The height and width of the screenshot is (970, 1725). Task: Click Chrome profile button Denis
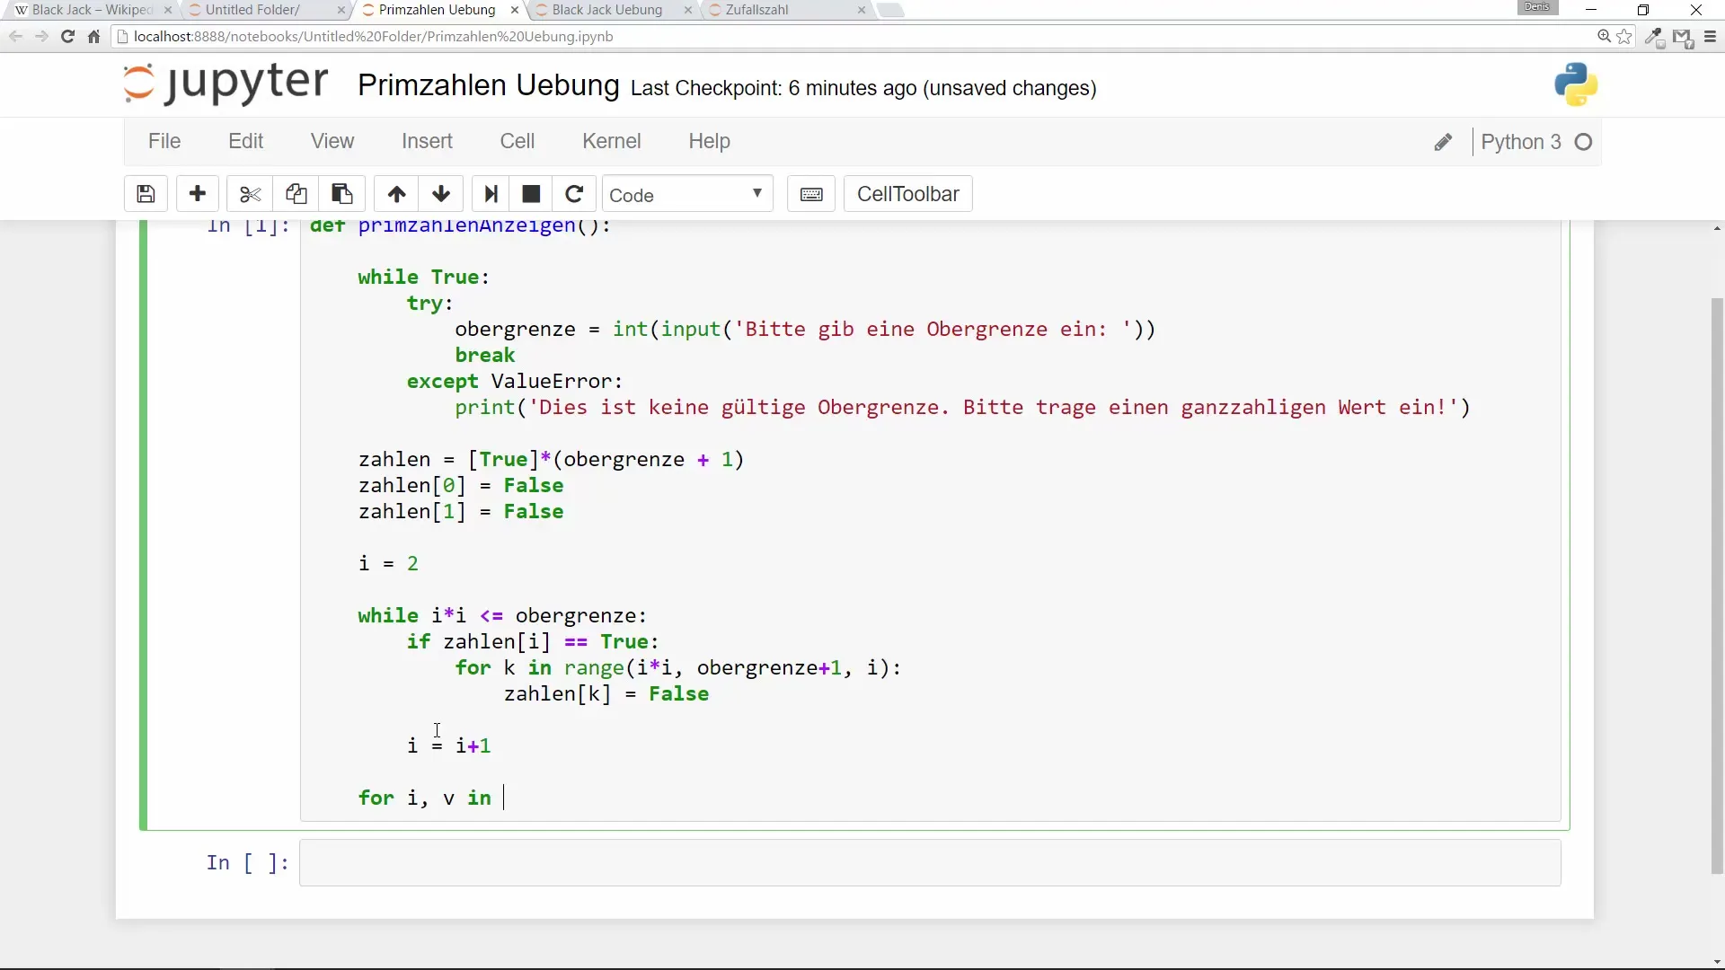(x=1537, y=7)
